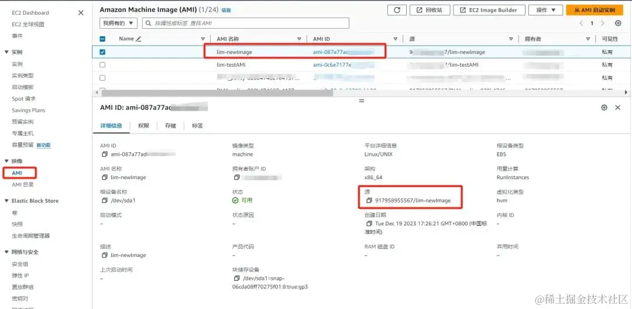The image size is (632, 309).
Task: Open 快照 snapshots in sidebar
Action: point(18,224)
